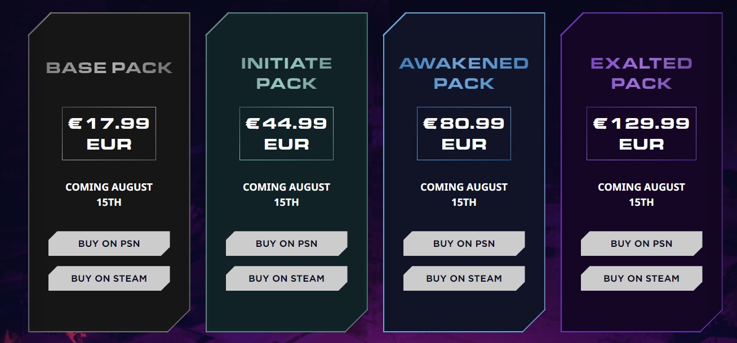Click the Awakened Pack heading
The width and height of the screenshot is (737, 343).
pos(464,73)
